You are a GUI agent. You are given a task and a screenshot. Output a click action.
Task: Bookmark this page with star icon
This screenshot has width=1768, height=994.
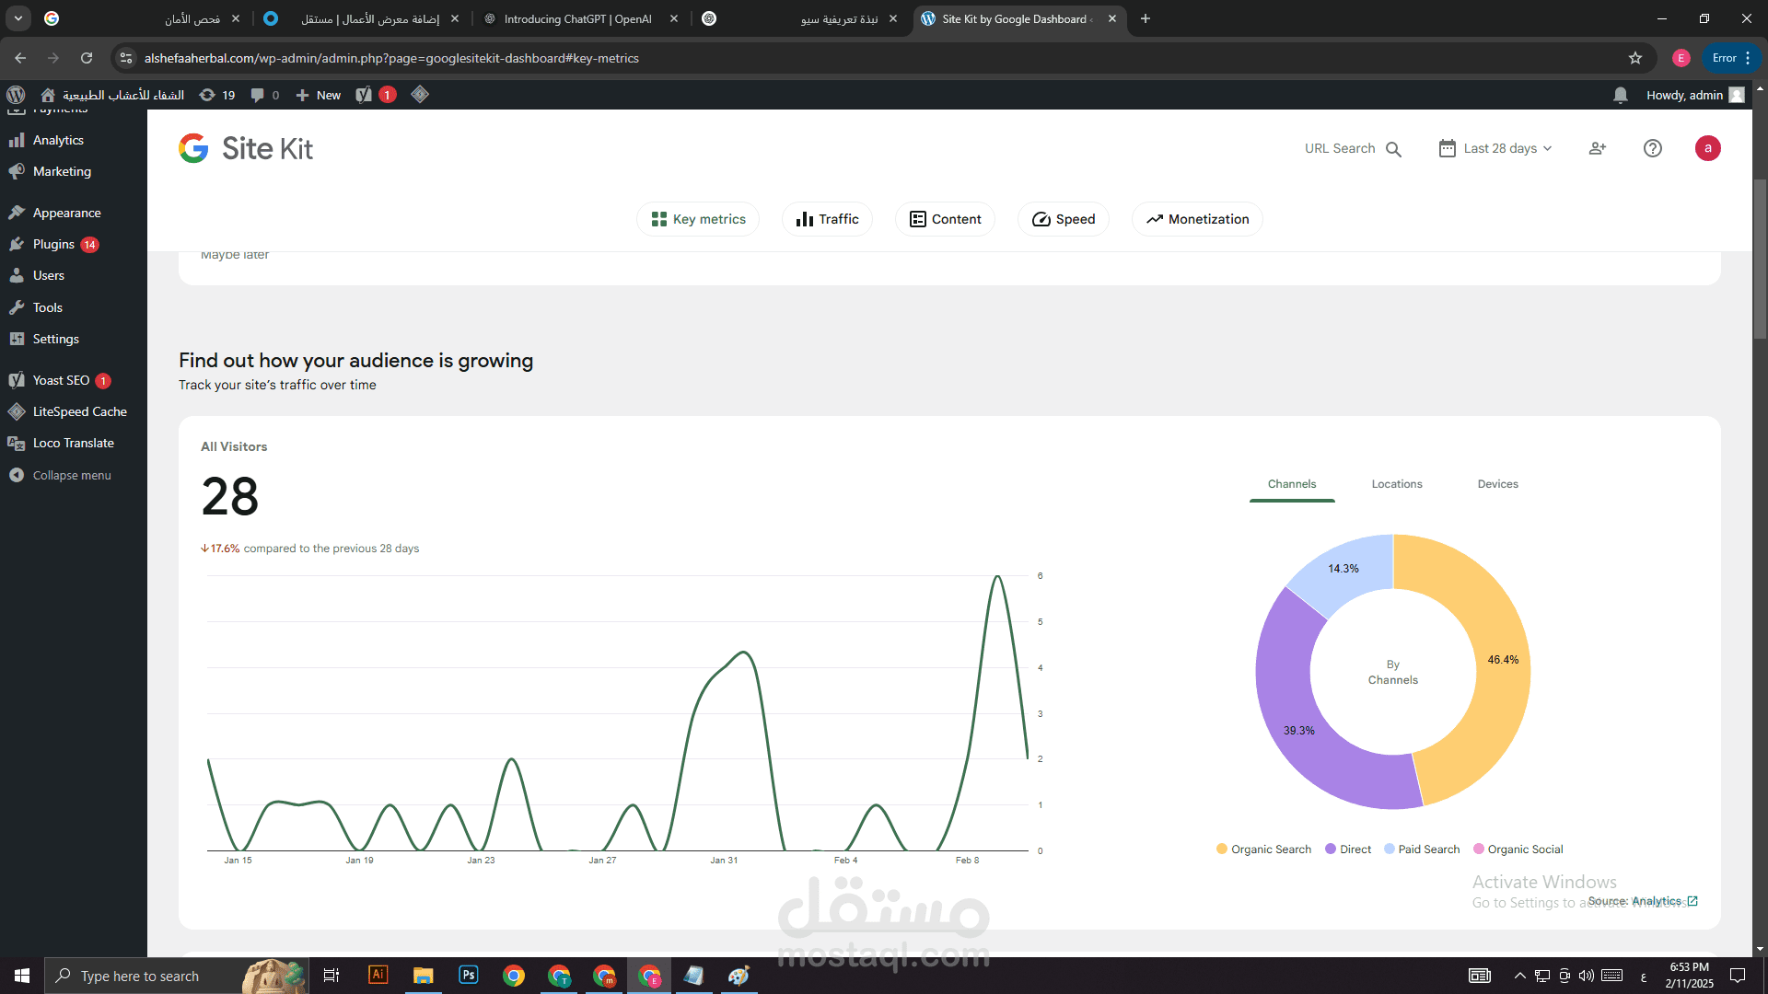[x=1635, y=58]
